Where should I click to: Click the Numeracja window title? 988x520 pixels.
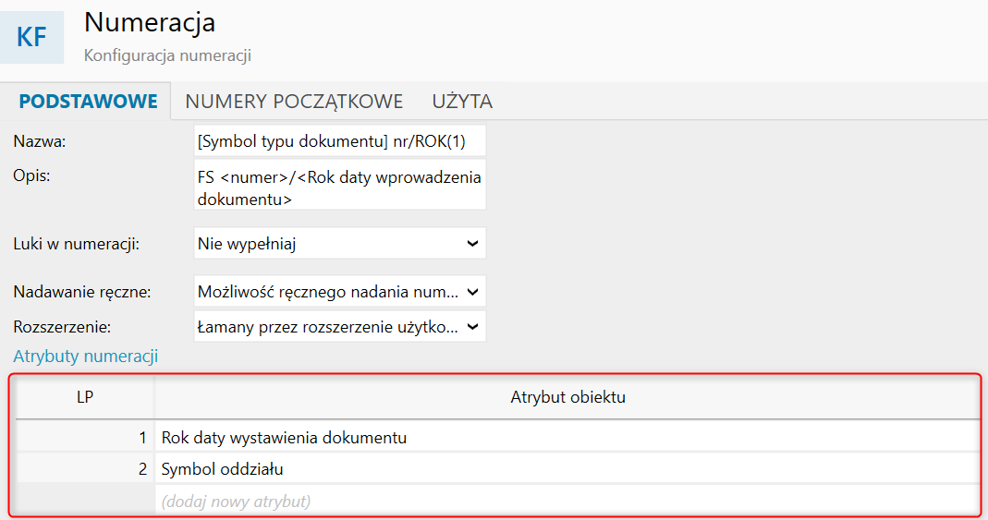click(x=149, y=22)
